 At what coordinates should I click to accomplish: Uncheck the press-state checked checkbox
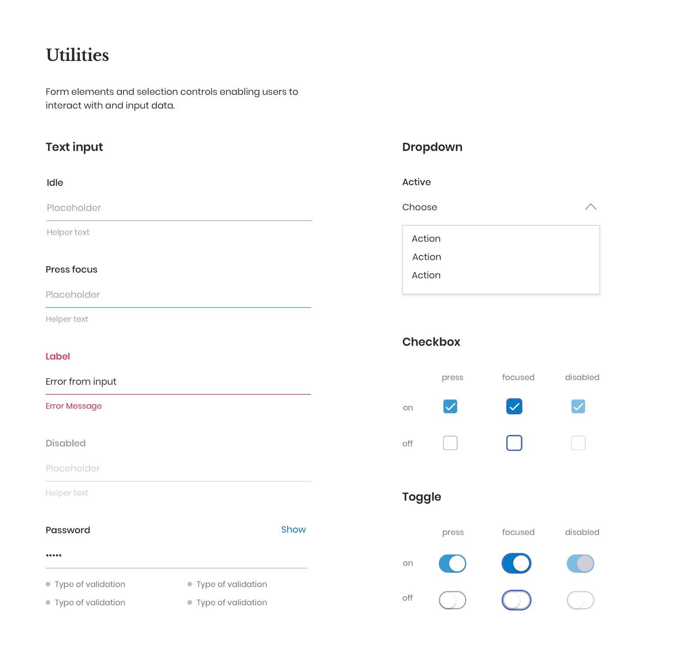point(450,406)
